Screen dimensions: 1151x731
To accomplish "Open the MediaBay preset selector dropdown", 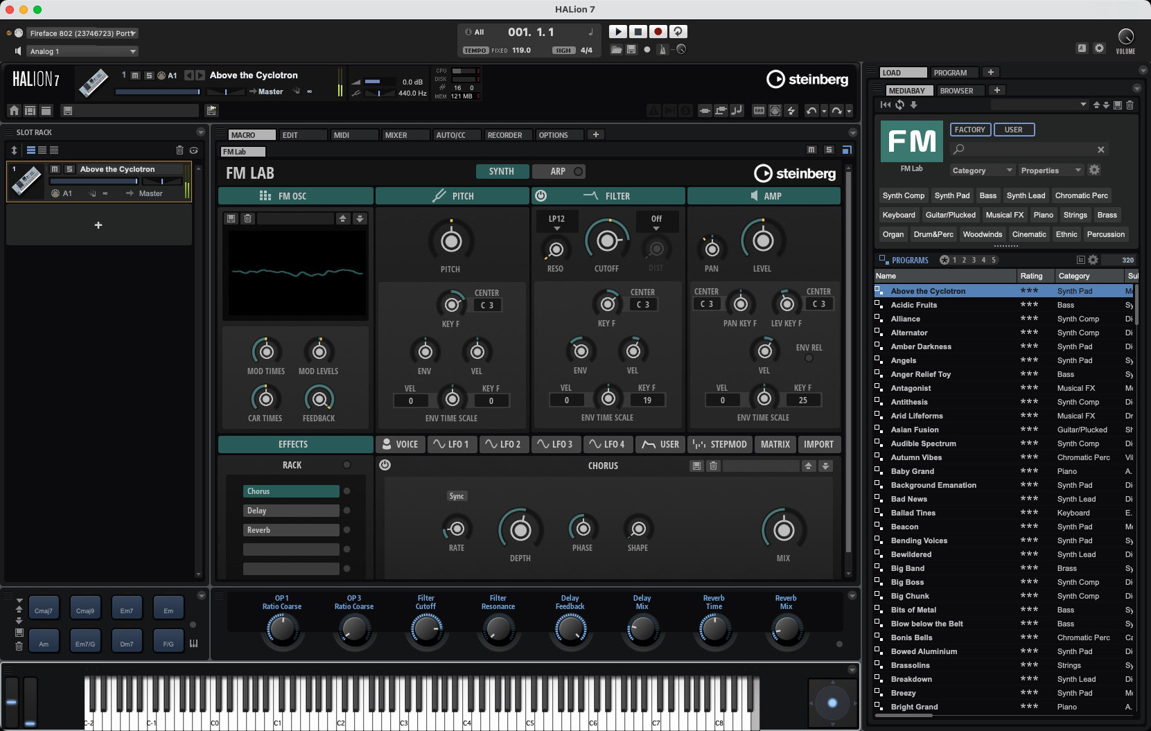I will (x=1039, y=105).
